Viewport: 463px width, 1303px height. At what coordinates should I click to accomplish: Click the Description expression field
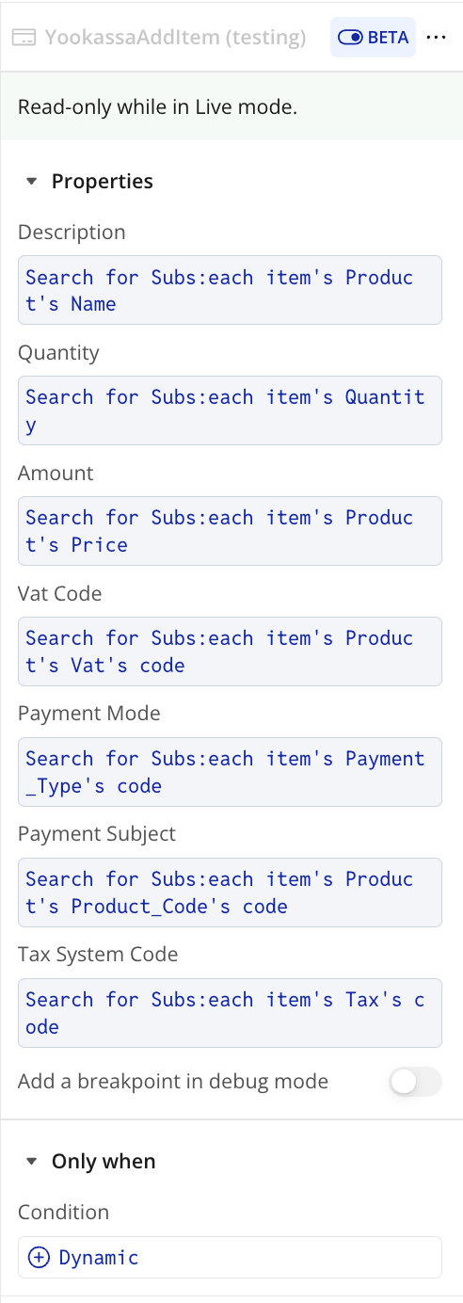click(230, 290)
